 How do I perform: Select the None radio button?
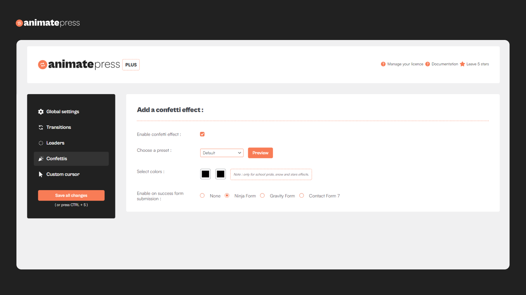[x=202, y=196]
